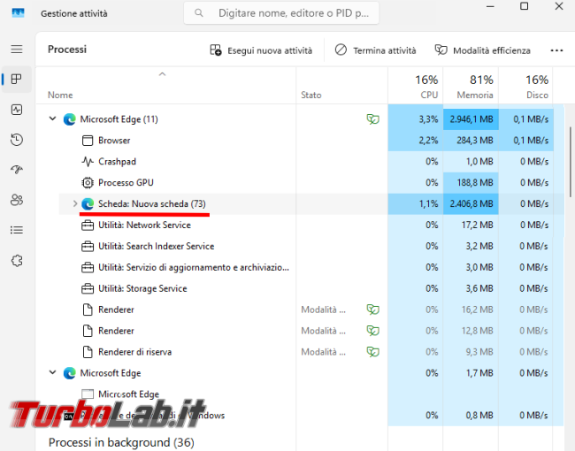Sort by the Memoria column header
This screenshot has width=575, height=451.
point(471,87)
